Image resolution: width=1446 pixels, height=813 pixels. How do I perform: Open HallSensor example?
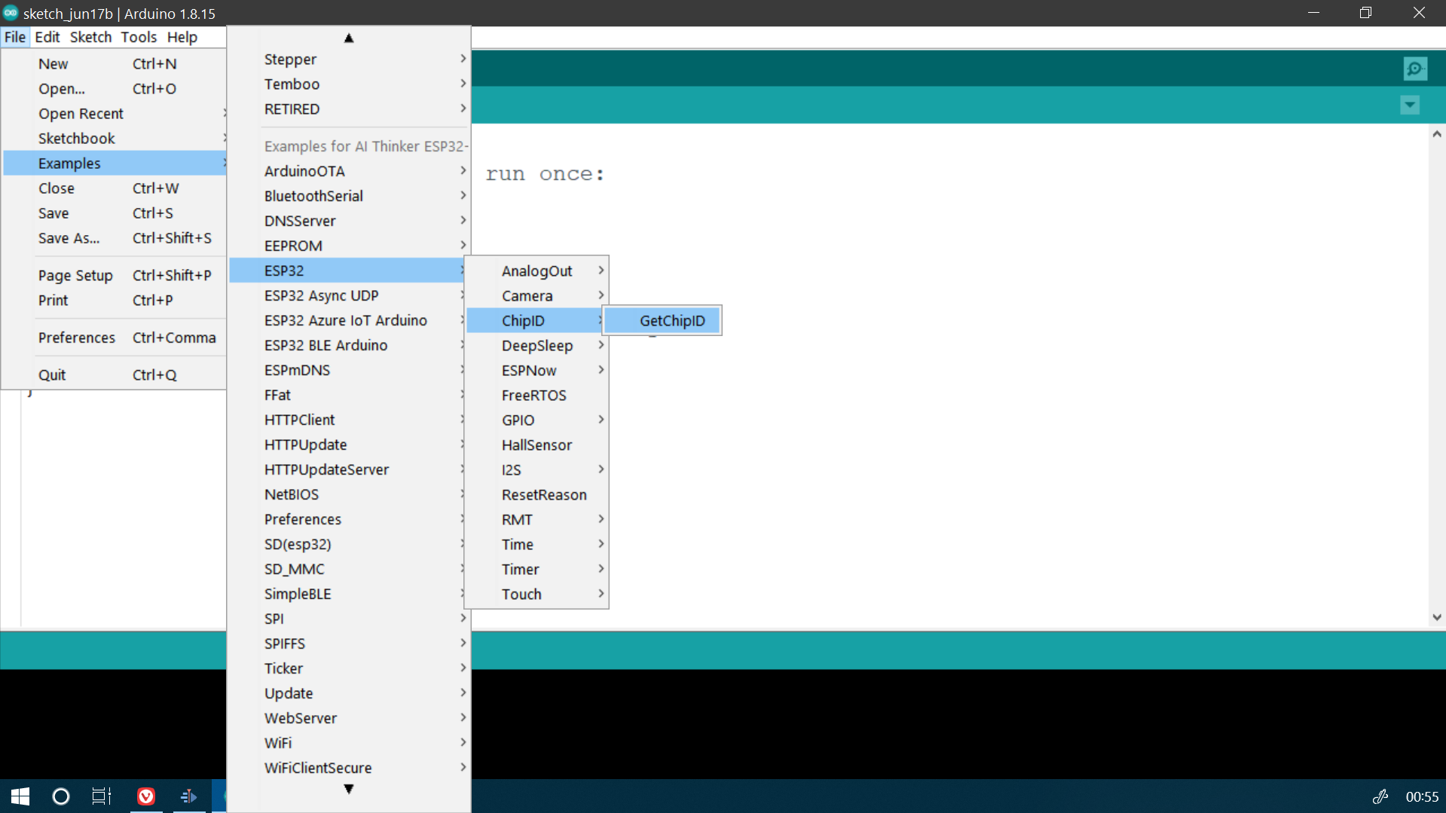(x=537, y=445)
